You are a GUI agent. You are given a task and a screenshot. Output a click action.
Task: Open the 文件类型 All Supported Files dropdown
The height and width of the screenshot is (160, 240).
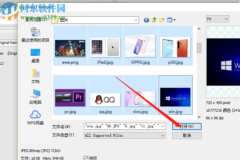click(x=125, y=135)
